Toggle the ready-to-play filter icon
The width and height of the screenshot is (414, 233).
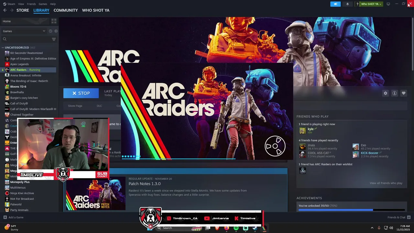tap(56, 31)
